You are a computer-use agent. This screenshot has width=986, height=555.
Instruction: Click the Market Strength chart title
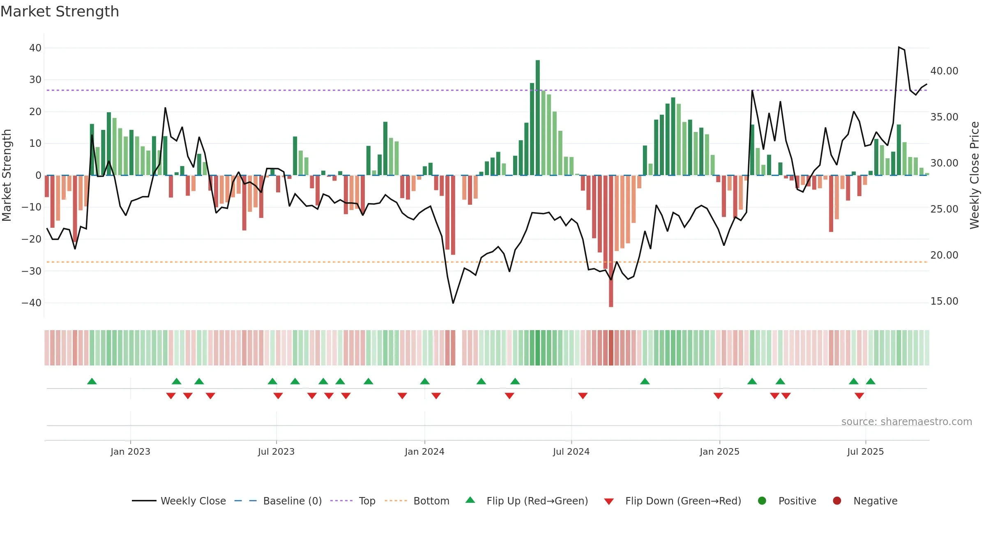pos(60,12)
